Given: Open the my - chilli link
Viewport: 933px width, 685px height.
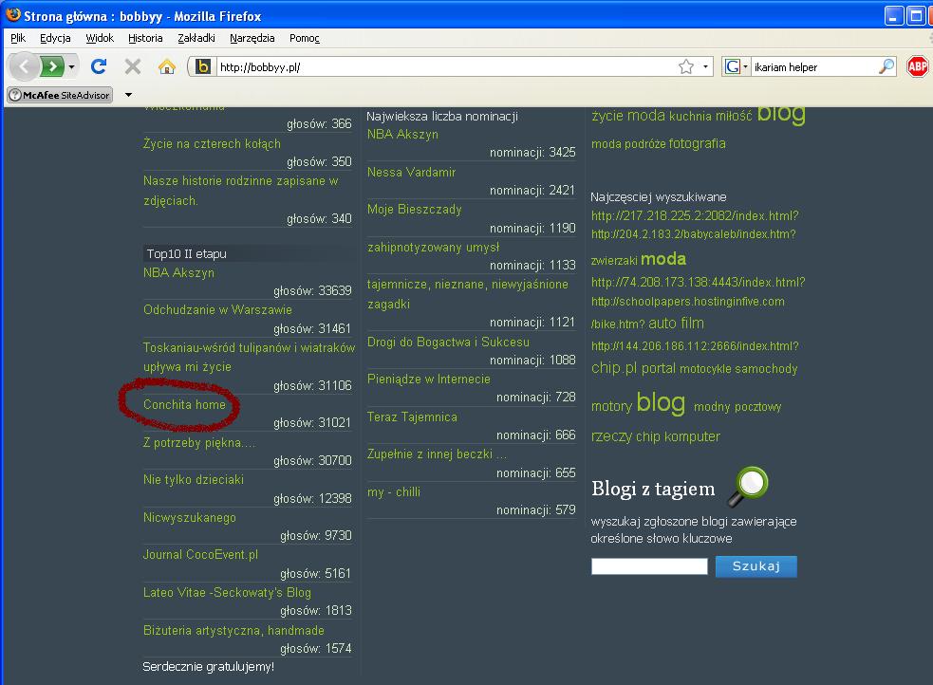Looking at the screenshot, I should [393, 491].
